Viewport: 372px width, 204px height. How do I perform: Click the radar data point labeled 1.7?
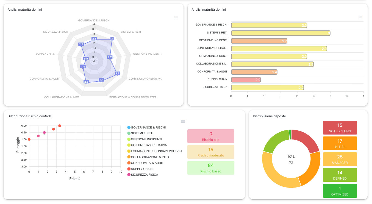click(110, 57)
